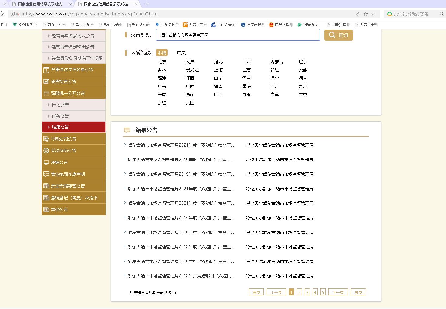446x309 pixels.
Task: Open 行政处罚公告 sidebar item
Action: 74,139
